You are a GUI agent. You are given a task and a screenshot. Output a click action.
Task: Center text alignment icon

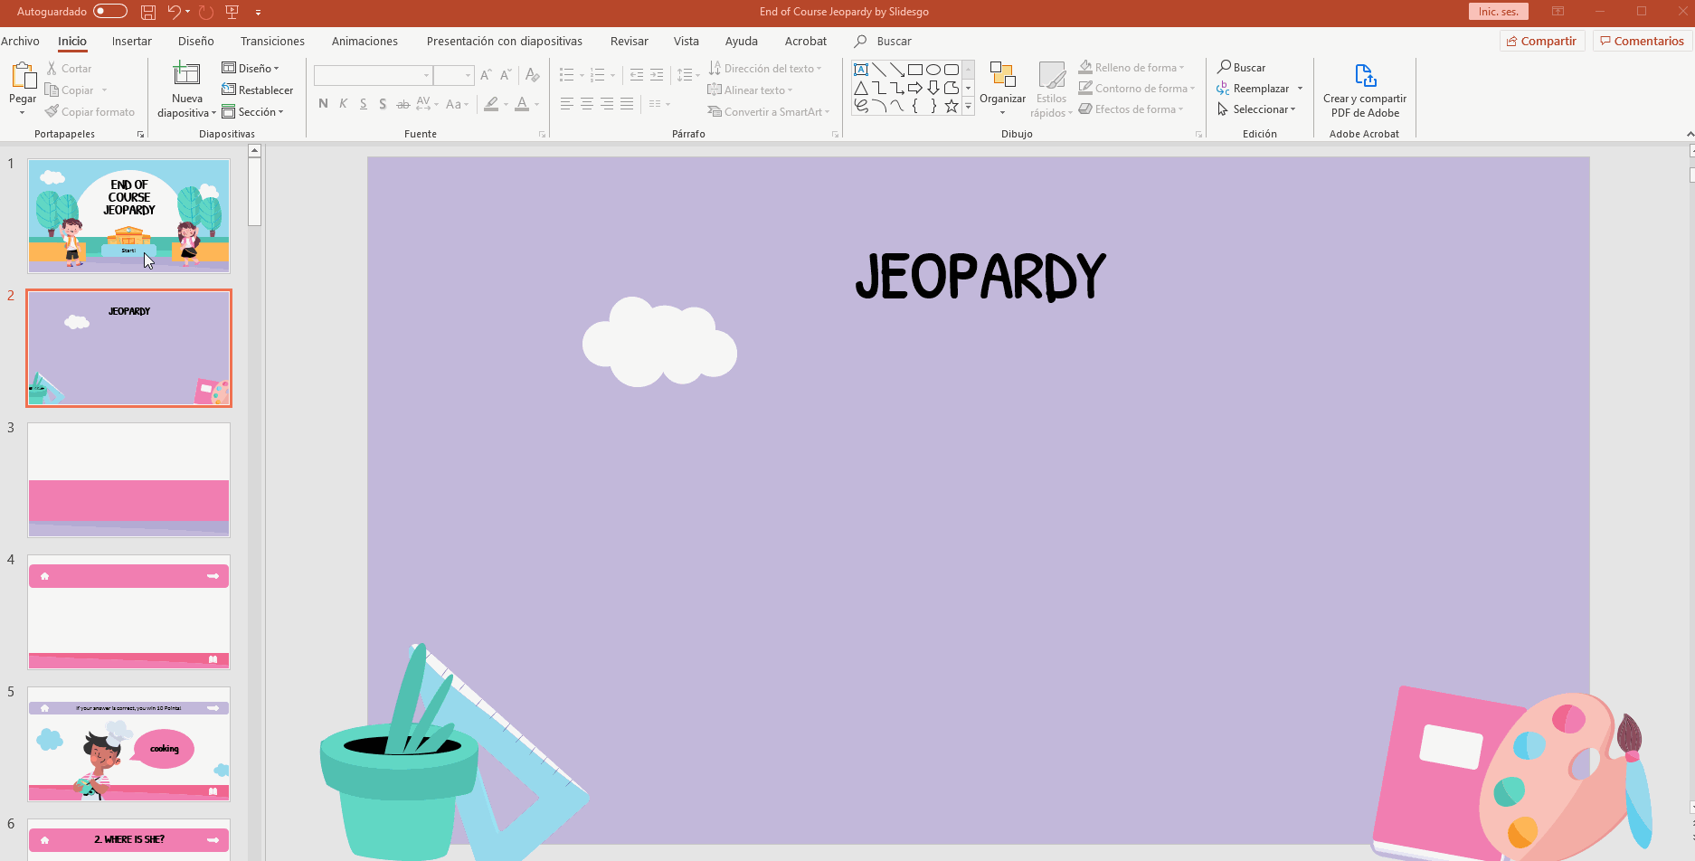pos(587,104)
